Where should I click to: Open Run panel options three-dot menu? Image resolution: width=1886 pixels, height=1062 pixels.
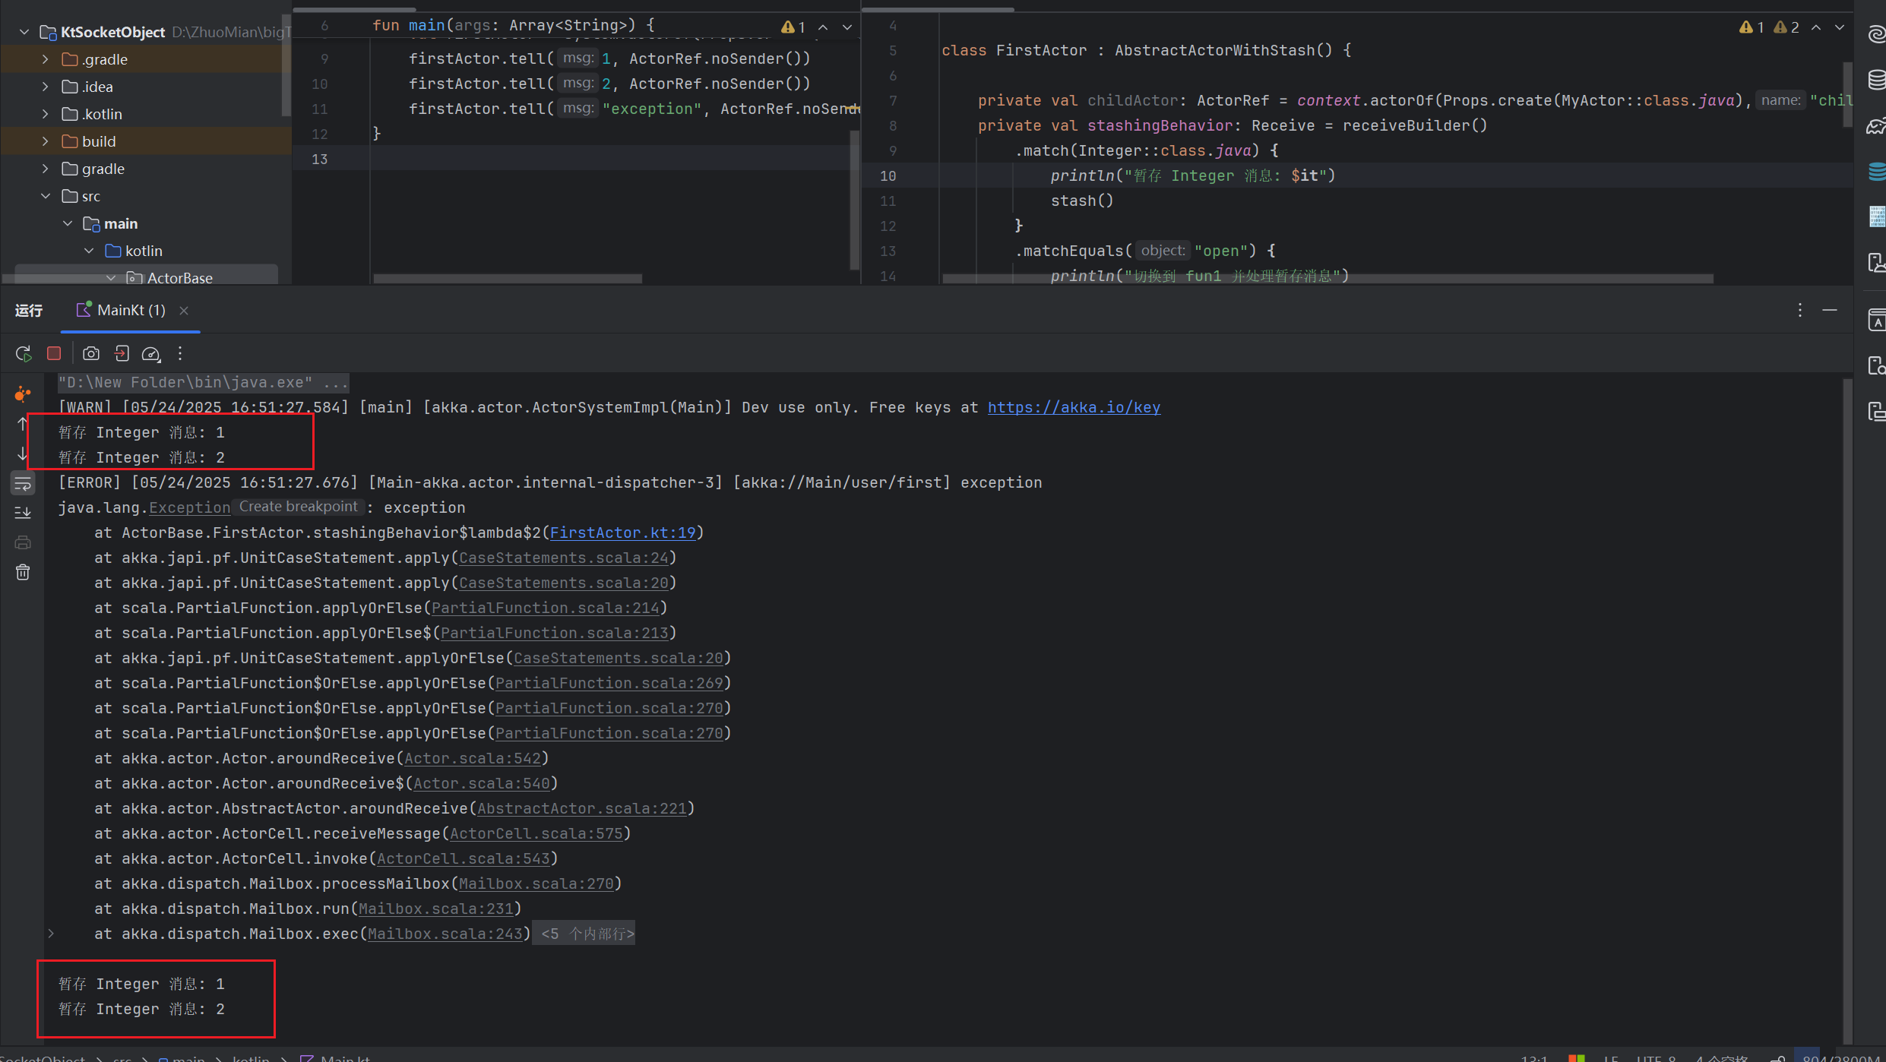1800,310
